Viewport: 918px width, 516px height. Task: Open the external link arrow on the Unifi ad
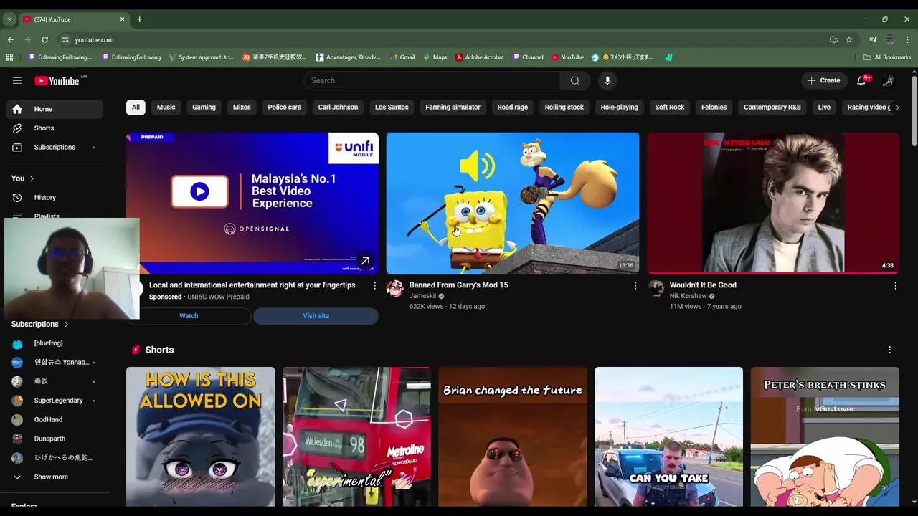tap(365, 261)
